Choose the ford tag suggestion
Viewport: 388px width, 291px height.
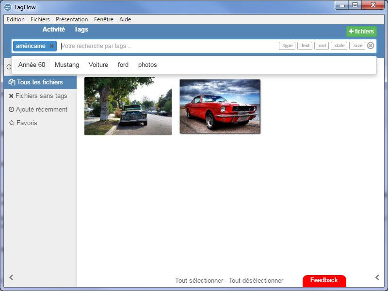click(x=123, y=65)
